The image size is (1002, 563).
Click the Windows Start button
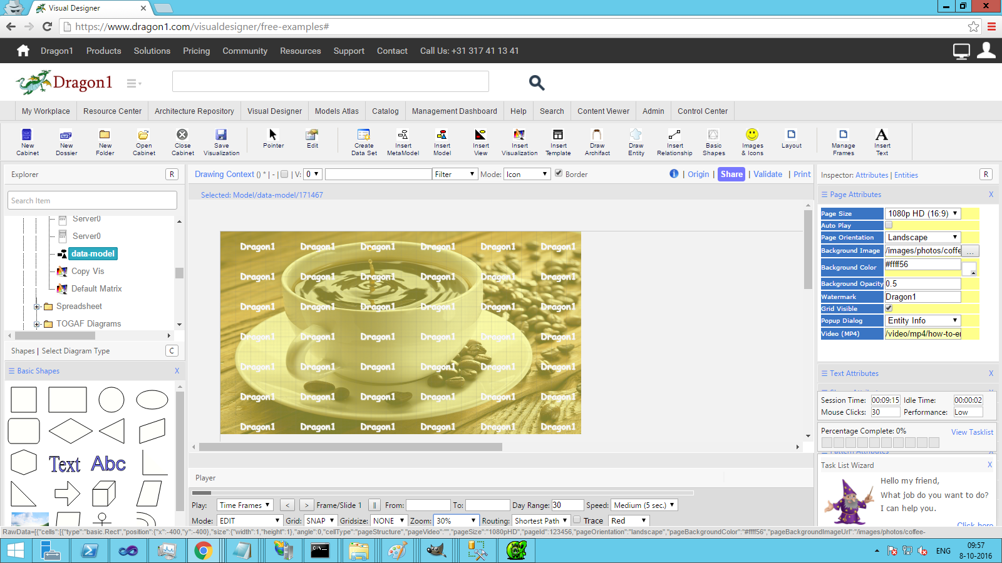pyautogui.click(x=15, y=550)
